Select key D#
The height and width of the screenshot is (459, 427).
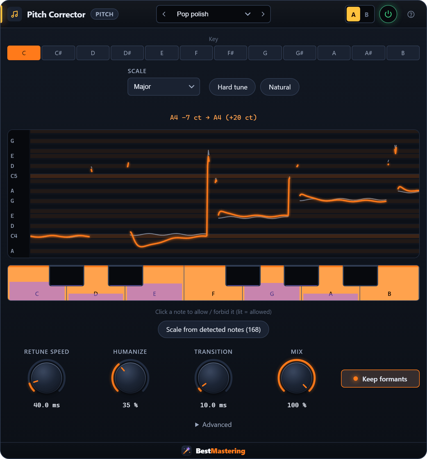tap(127, 53)
